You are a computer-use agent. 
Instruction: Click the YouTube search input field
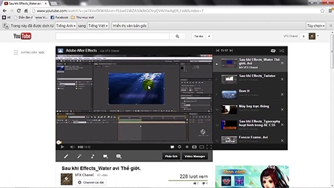coord(112,36)
